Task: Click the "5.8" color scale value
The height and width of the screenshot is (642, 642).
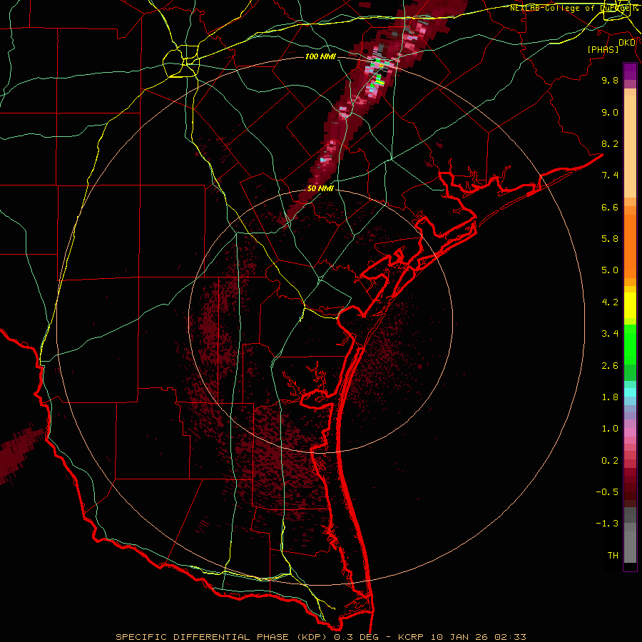Action: coord(610,239)
